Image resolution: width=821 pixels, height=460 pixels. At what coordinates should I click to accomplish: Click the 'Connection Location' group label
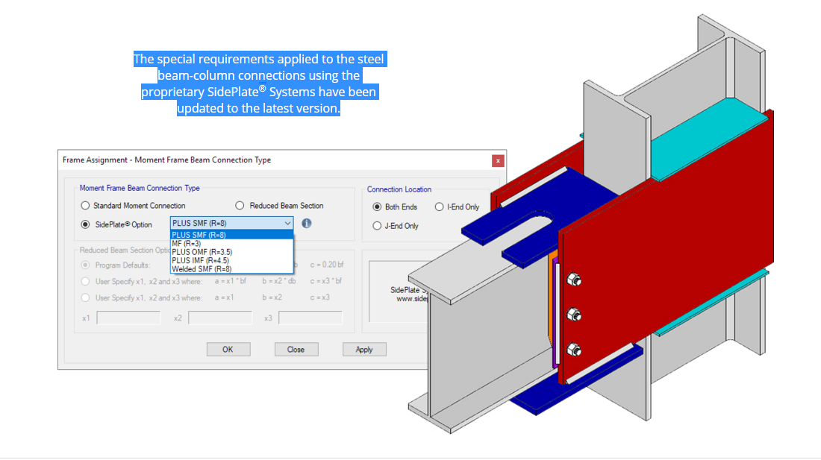pyautogui.click(x=399, y=189)
